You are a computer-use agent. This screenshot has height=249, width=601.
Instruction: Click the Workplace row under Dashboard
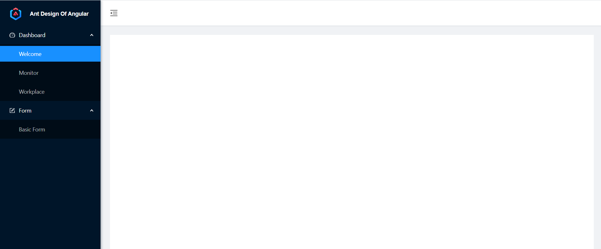pyautogui.click(x=50, y=91)
